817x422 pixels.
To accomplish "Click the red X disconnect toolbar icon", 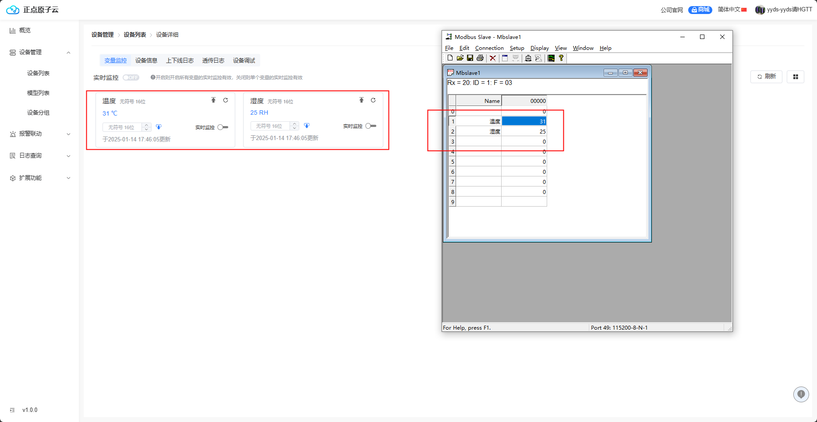I will pos(493,58).
